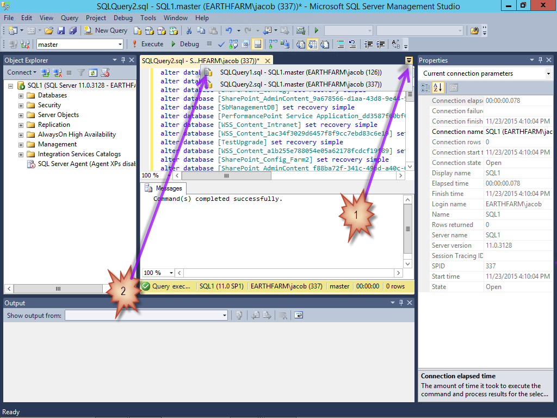The image size is (557, 418).
Task: Click the Refresh icon in Object Explorer
Action: 93,73
